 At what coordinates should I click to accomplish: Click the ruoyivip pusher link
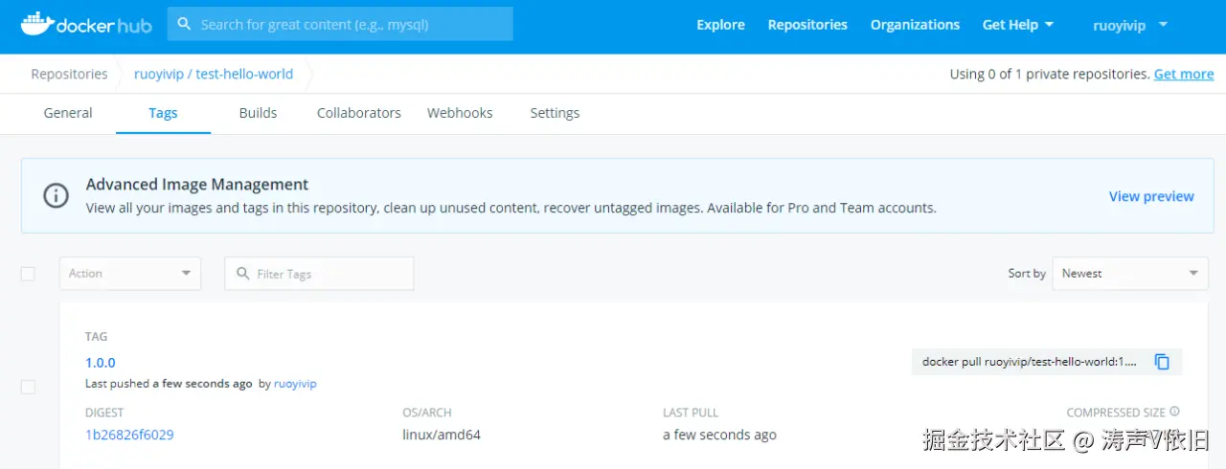(295, 384)
